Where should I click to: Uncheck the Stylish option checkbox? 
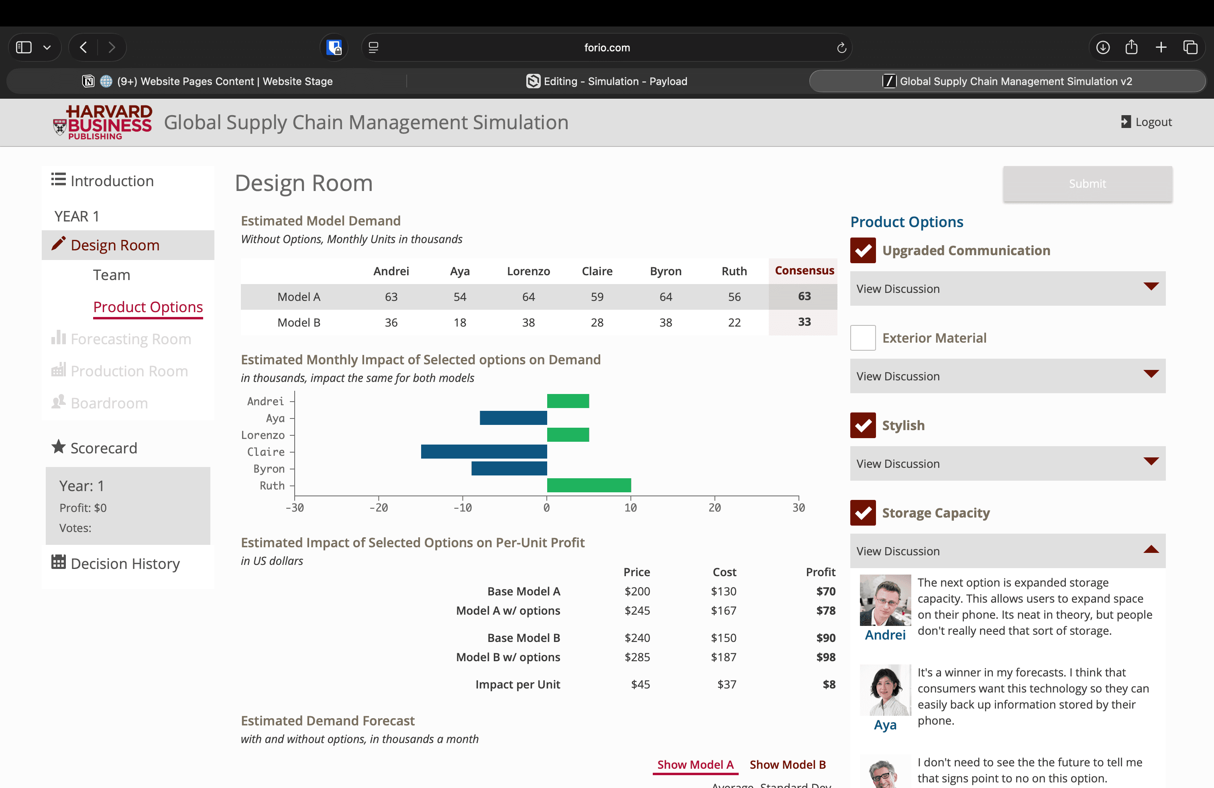(863, 425)
